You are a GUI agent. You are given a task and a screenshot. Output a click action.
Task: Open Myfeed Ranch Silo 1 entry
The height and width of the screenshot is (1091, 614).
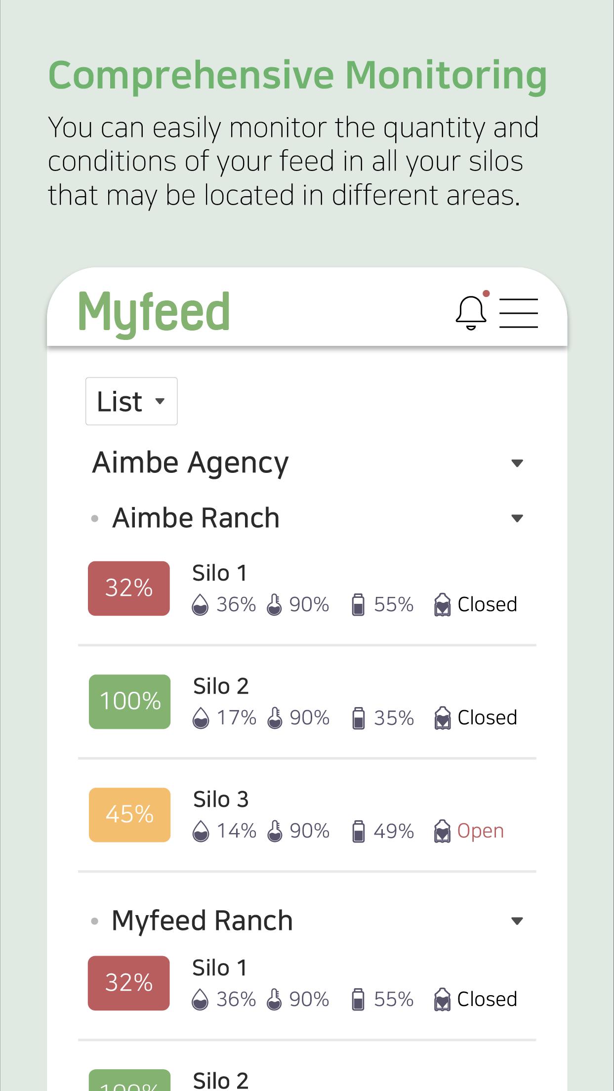(x=307, y=983)
